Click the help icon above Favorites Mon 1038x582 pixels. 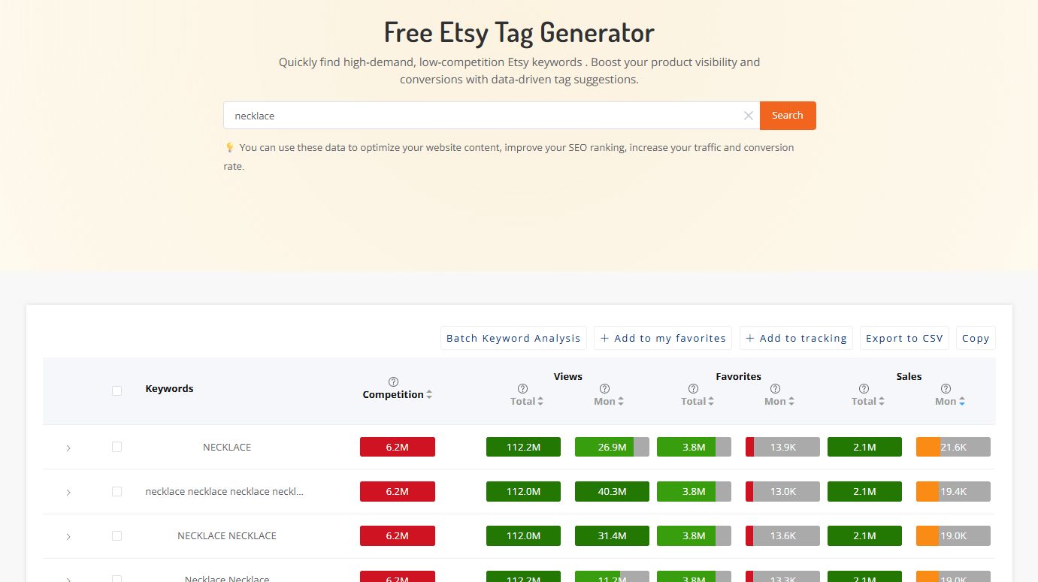click(775, 388)
